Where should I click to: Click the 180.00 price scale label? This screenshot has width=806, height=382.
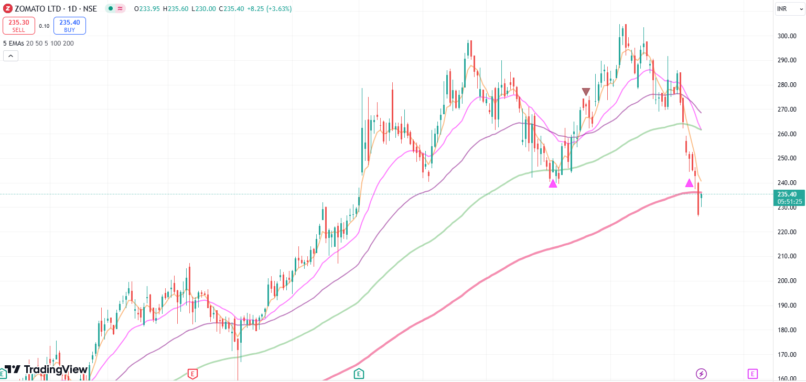[x=787, y=330]
